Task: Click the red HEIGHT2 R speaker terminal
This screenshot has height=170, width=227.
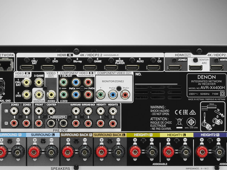Action: pyautogui.click(x=202, y=152)
